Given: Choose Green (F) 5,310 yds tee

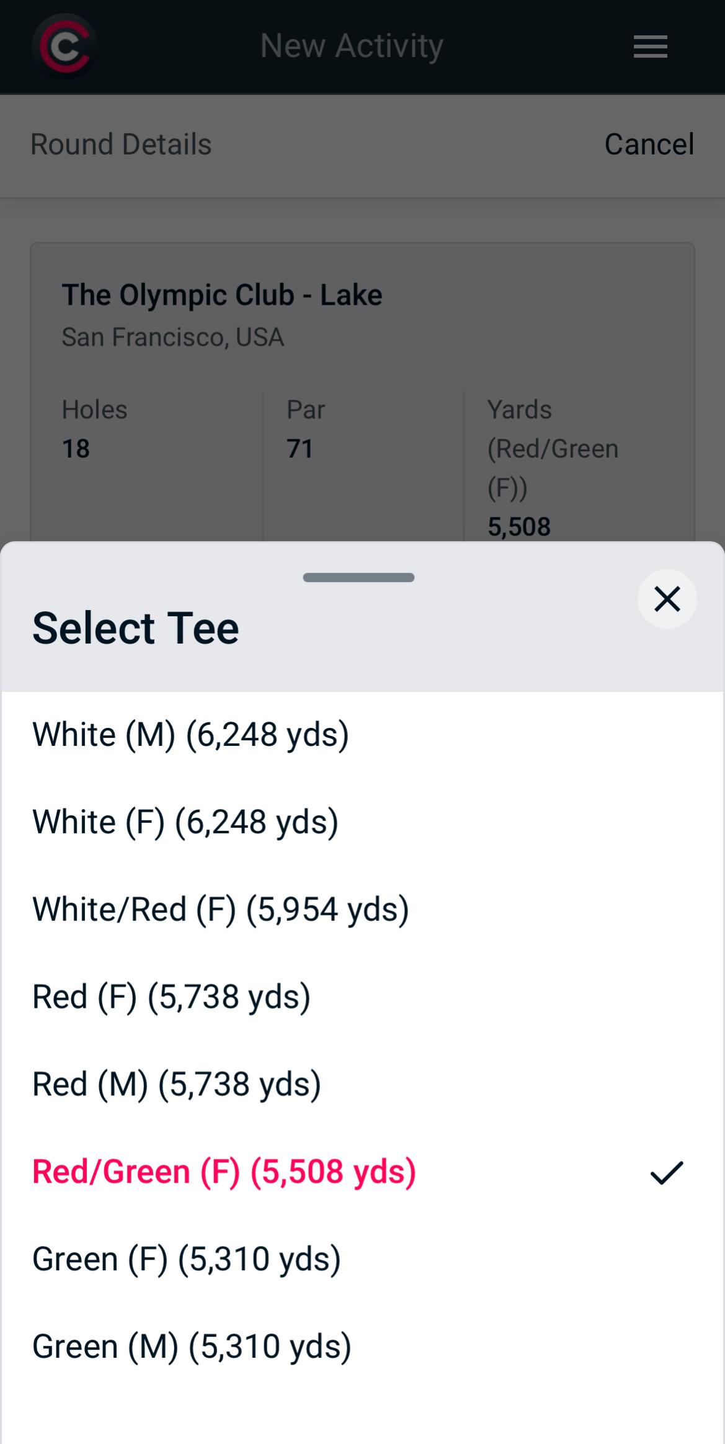Looking at the screenshot, I should coord(186,1260).
